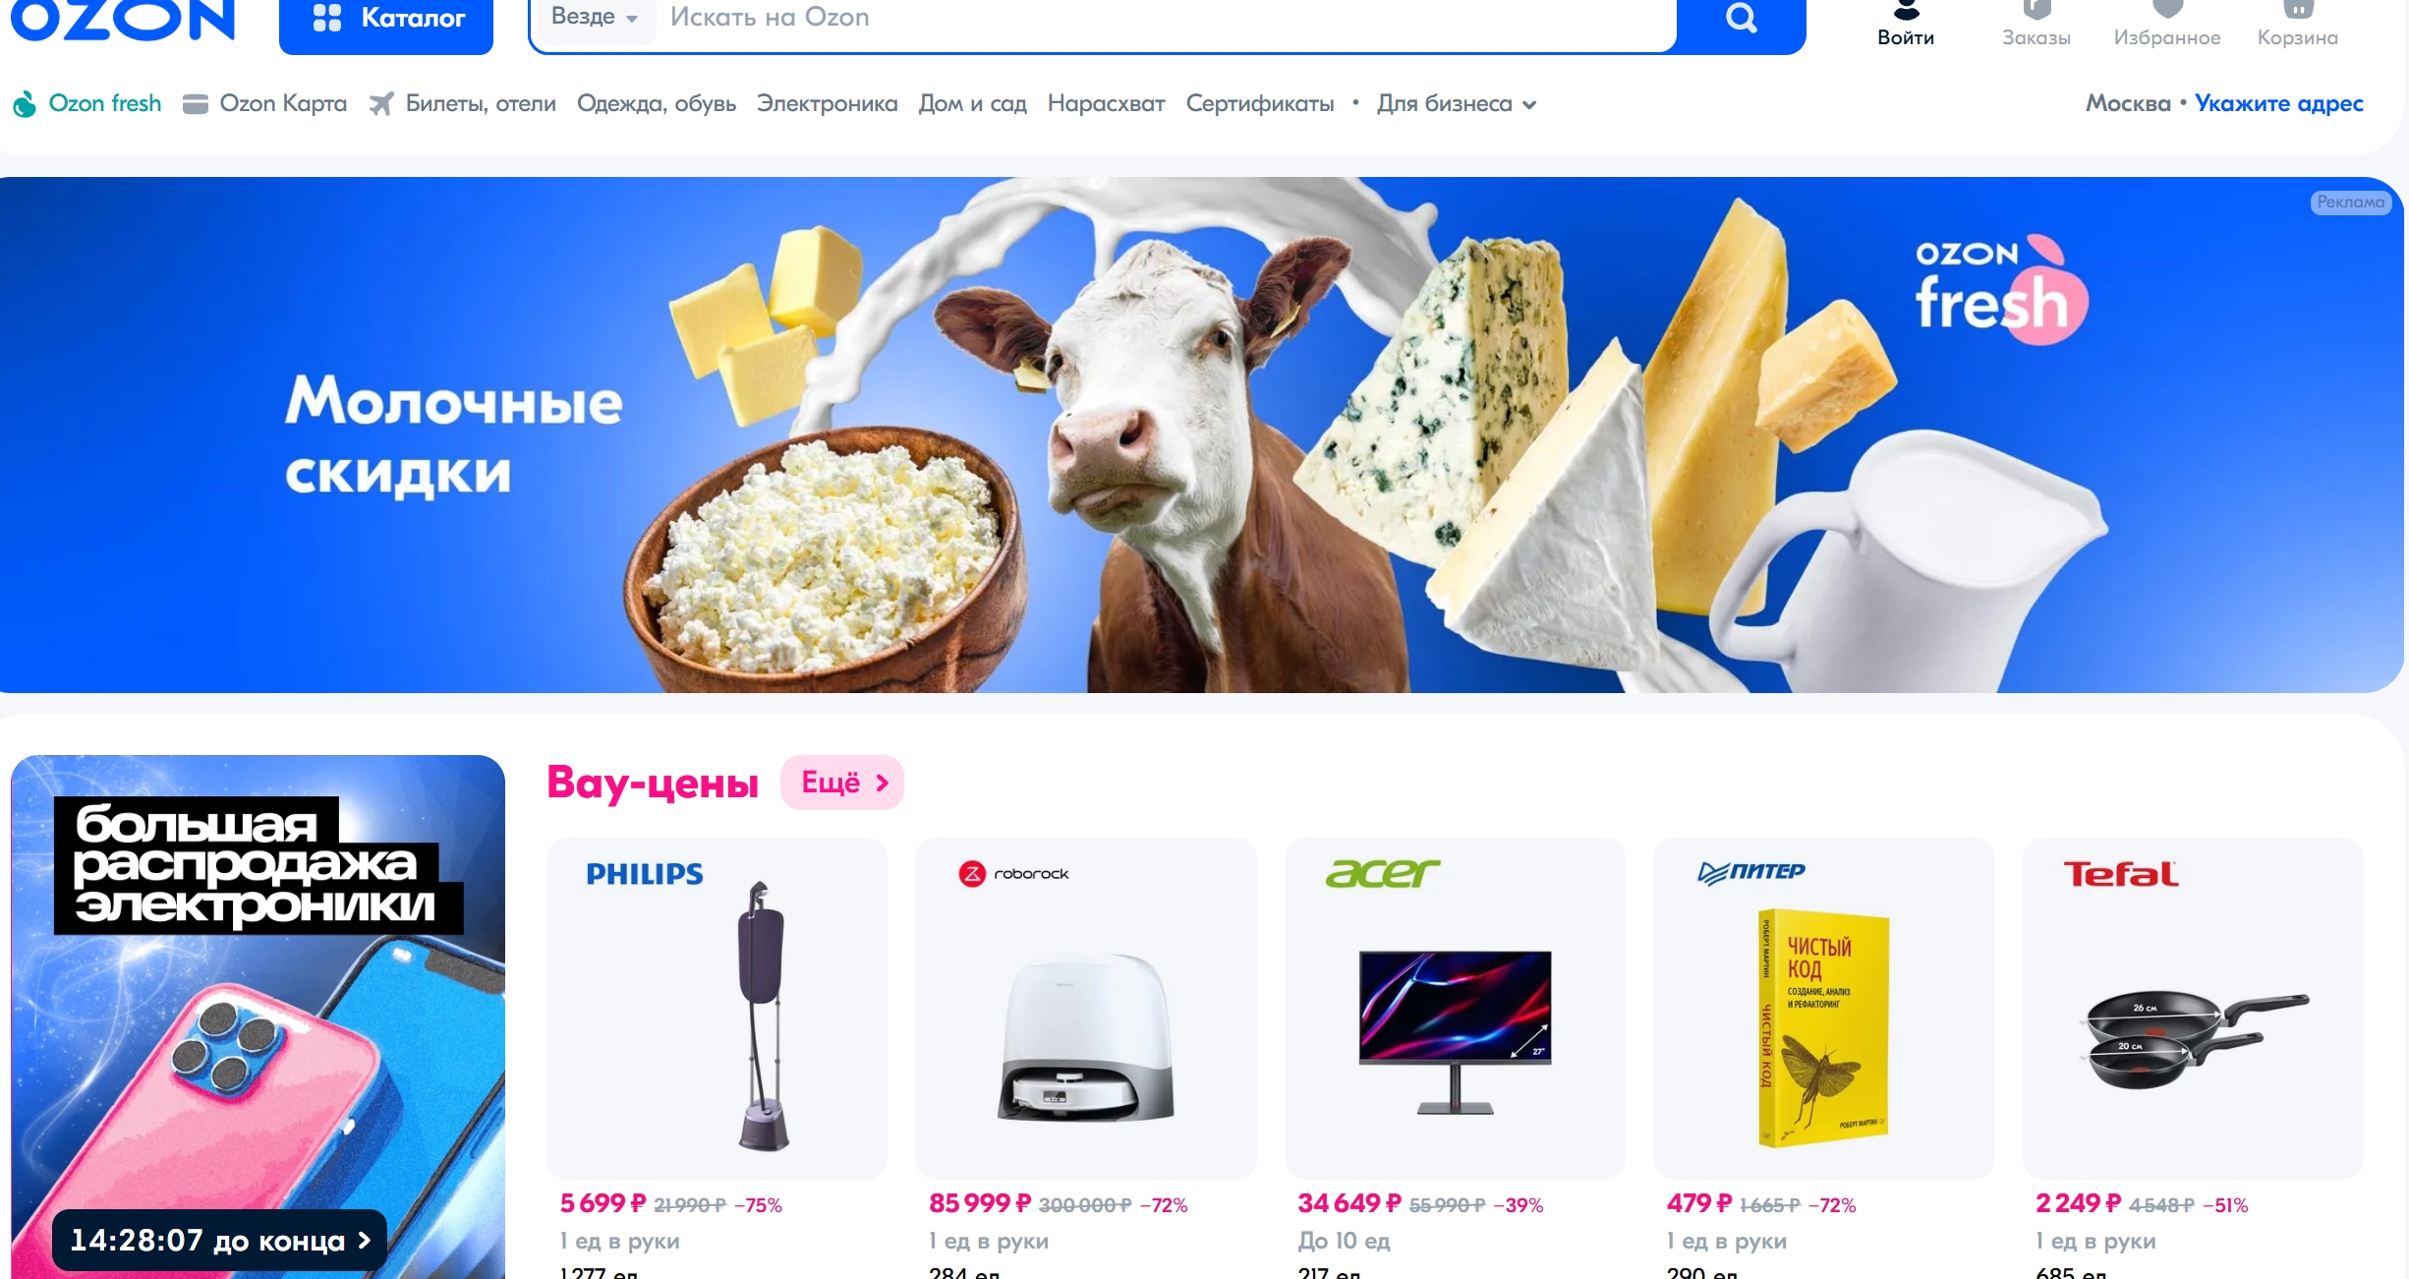Click the search magnifier button
Viewport: 2409px width, 1279px height.
tap(1741, 20)
